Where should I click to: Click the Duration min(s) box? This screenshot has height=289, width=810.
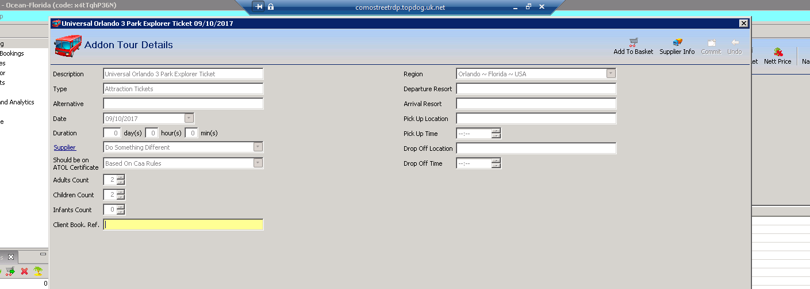[191, 133]
